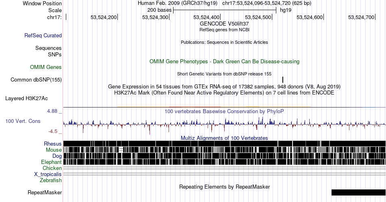Click the chr17:53,524,096-53,524,720 position text

pyautogui.click(x=267, y=3)
